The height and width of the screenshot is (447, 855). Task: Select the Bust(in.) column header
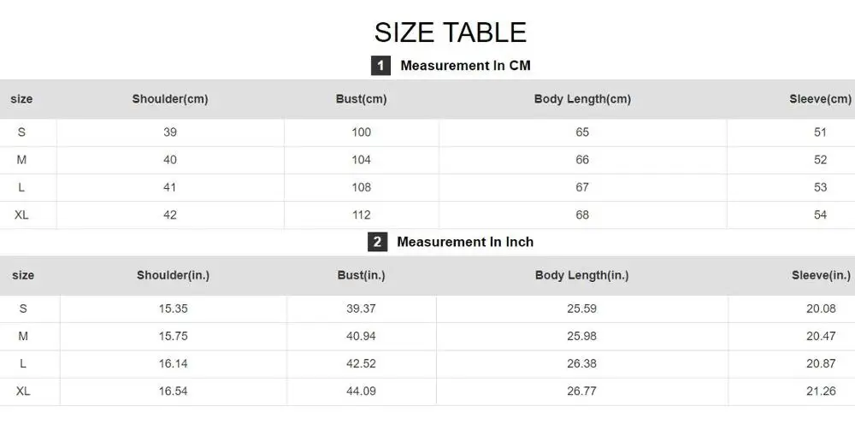(x=361, y=275)
